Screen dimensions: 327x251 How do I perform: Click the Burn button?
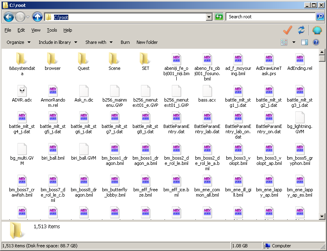[x=125, y=42]
